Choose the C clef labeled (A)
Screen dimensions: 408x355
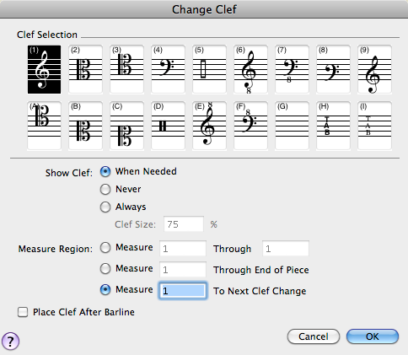click(44, 126)
